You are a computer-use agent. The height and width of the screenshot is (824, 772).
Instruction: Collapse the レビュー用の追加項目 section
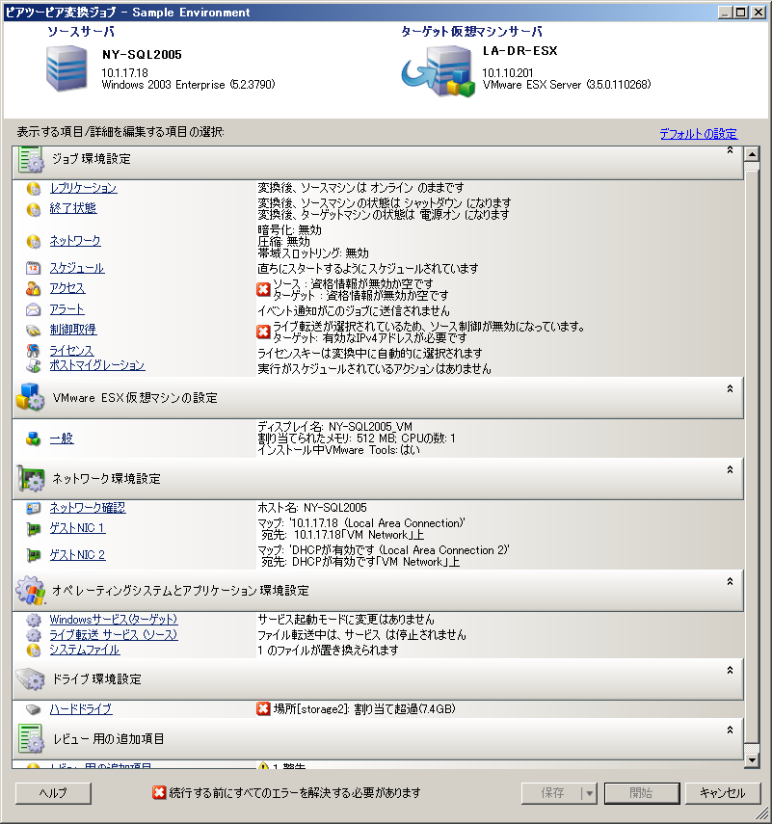730,730
